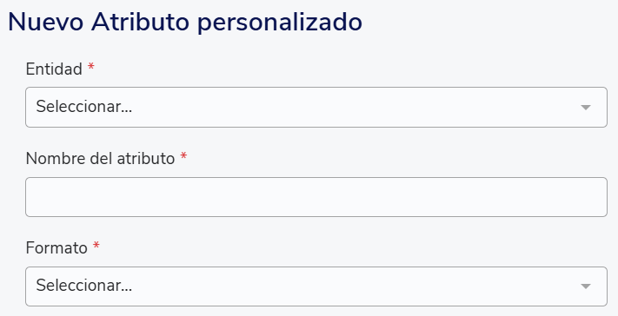
Task: Click the word Nuevo in the title
Action: [x=46, y=23]
